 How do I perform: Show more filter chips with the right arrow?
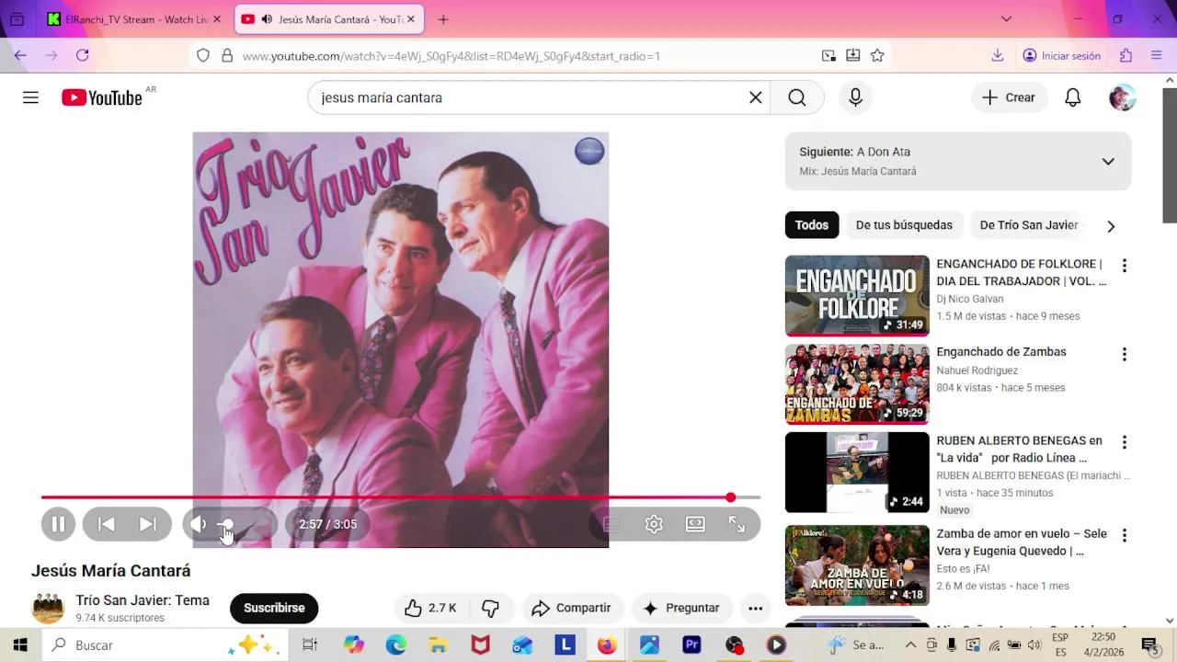(1111, 226)
